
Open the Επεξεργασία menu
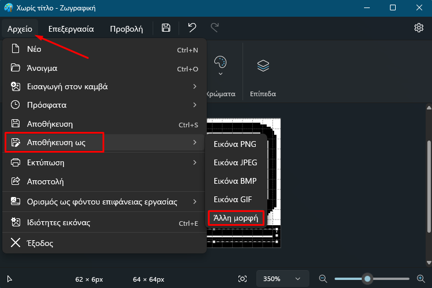71,29
